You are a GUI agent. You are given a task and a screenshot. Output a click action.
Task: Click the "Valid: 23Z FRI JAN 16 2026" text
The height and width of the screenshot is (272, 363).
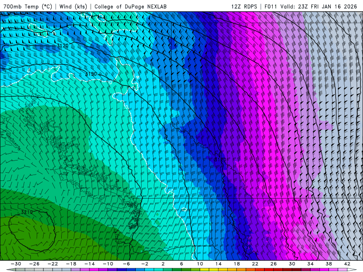click(319, 6)
